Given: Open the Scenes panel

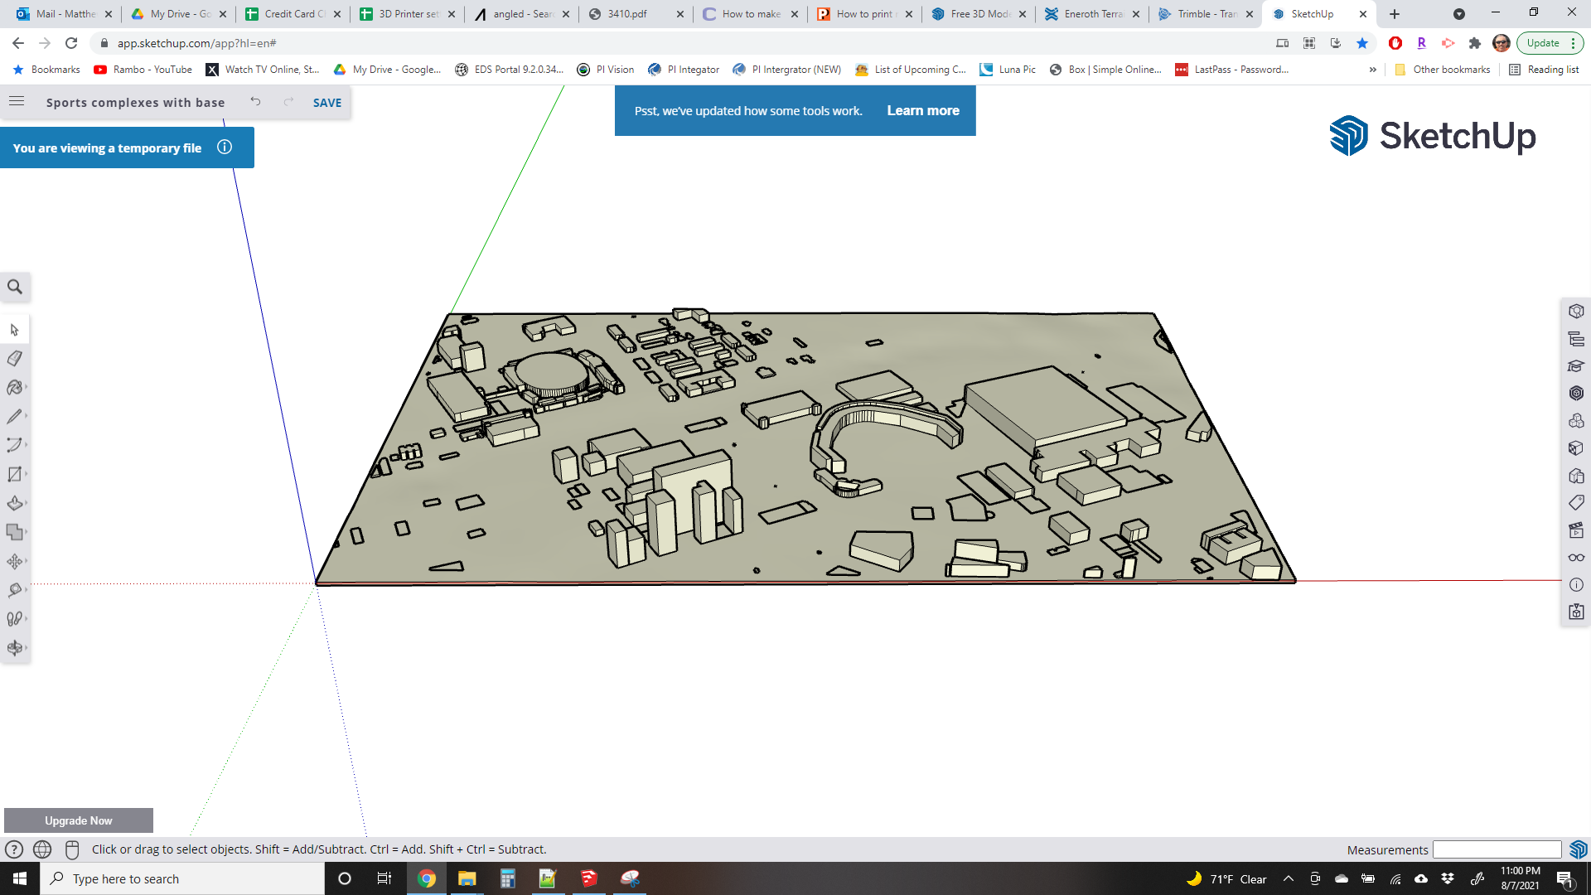Looking at the screenshot, I should coord(1575,530).
